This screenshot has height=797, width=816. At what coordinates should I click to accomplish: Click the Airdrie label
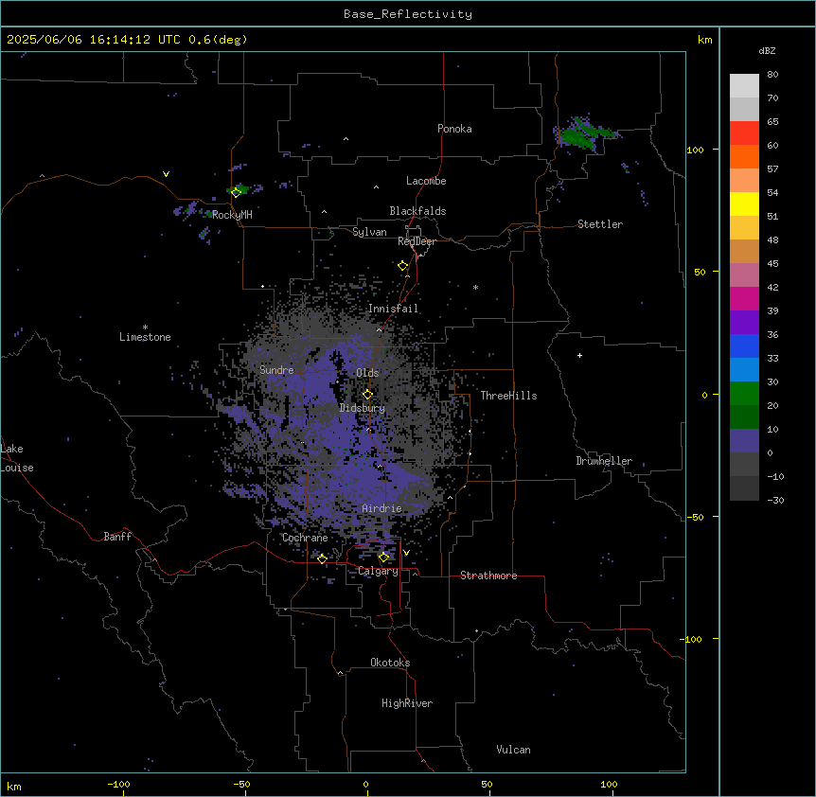[382, 508]
